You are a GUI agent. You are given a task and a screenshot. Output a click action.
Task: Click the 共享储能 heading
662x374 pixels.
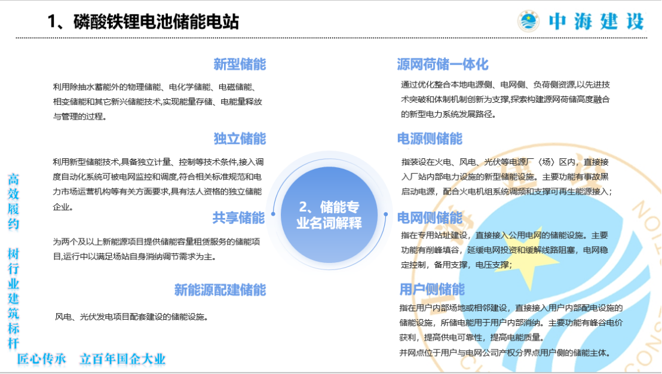238,217
